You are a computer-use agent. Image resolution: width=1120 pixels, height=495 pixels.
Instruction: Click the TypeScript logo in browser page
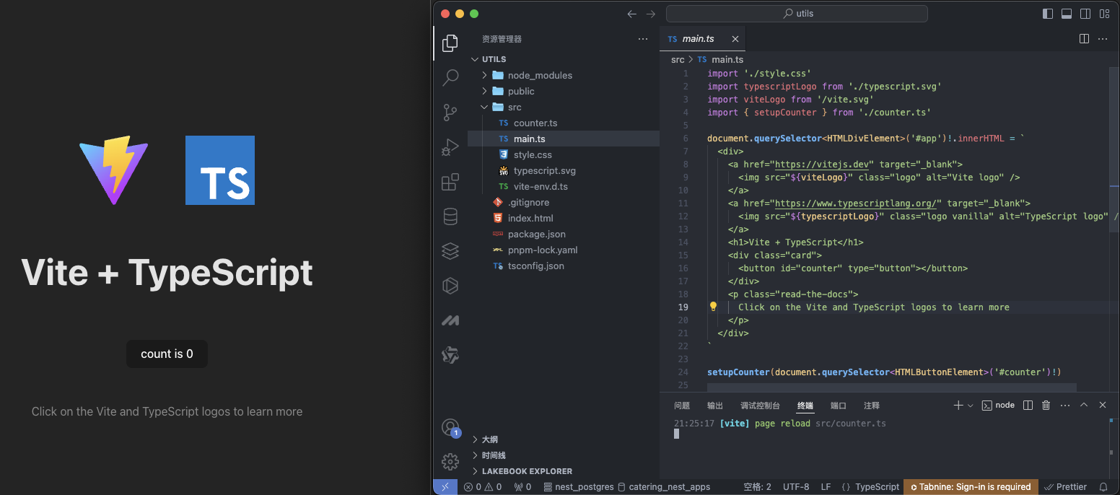coord(220,170)
